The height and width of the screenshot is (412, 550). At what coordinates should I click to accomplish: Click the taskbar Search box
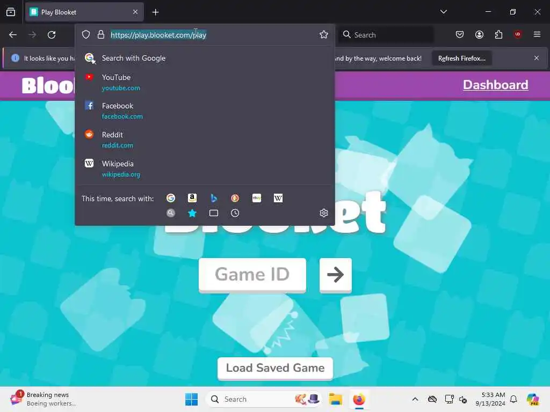coord(264,399)
